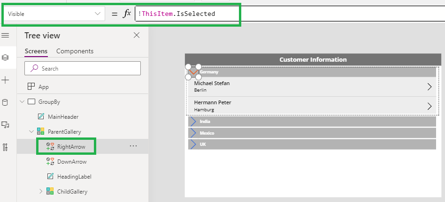The height and width of the screenshot is (202, 445).
Task: Select DownArrow in the tree
Action: point(72,162)
